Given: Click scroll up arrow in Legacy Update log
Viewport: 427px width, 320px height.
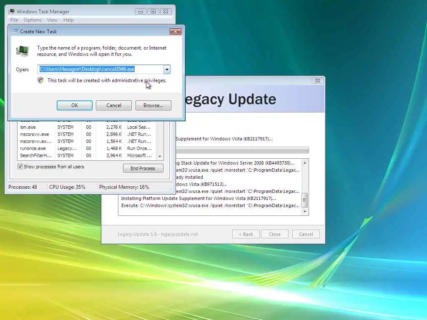Looking at the screenshot, I should click(305, 163).
